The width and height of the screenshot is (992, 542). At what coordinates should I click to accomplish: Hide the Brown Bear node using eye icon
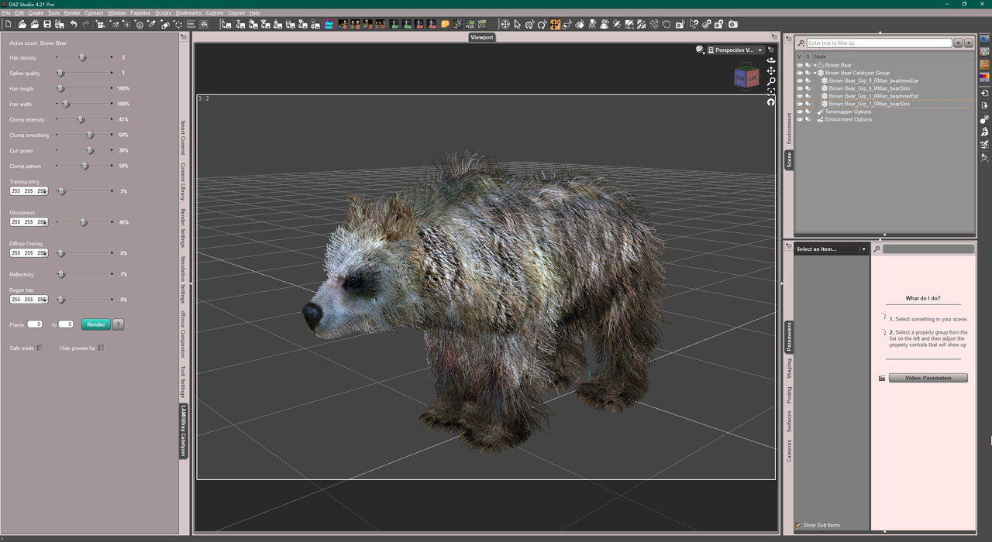click(x=800, y=65)
